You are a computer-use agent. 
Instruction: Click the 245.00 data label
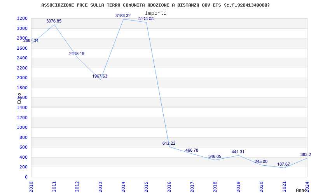pyautogui.click(x=261, y=161)
